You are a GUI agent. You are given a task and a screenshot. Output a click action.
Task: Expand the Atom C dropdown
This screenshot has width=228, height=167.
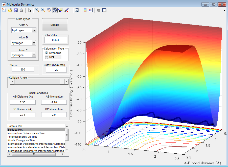[x=34, y=55]
